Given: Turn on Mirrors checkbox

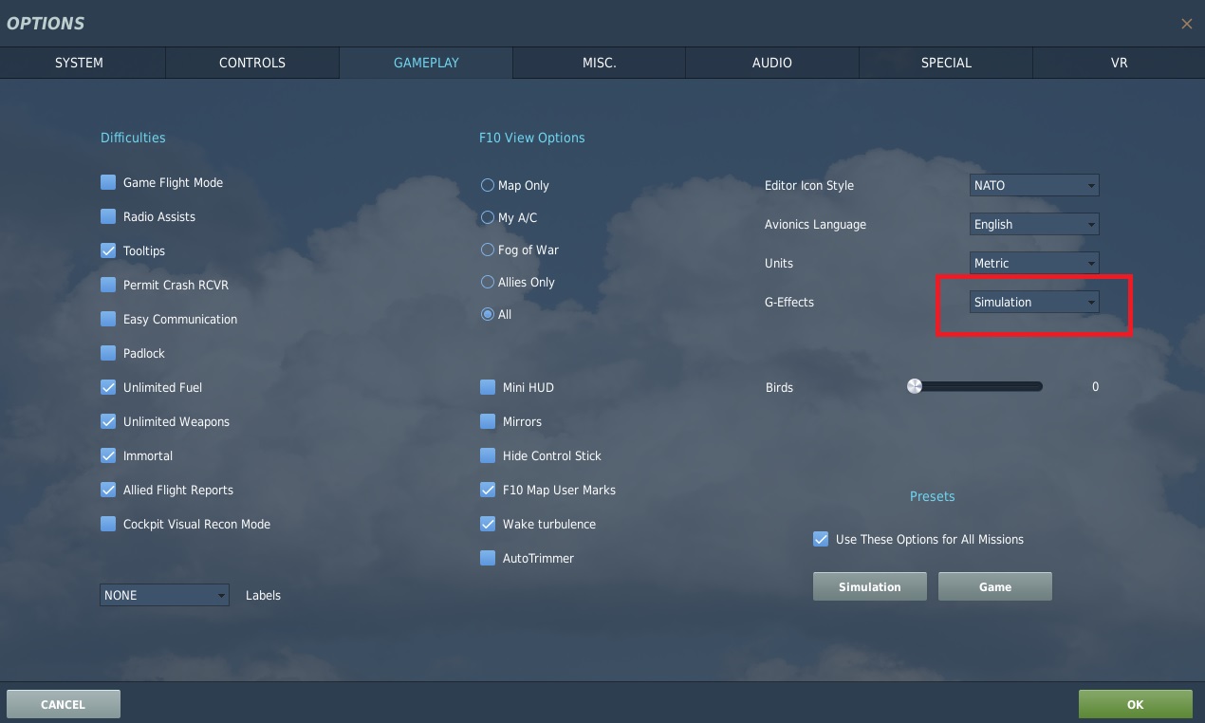Looking at the screenshot, I should tap(488, 421).
